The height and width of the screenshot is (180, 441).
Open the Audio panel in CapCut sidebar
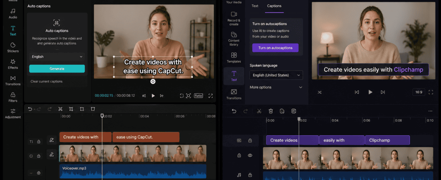(x=13, y=14)
